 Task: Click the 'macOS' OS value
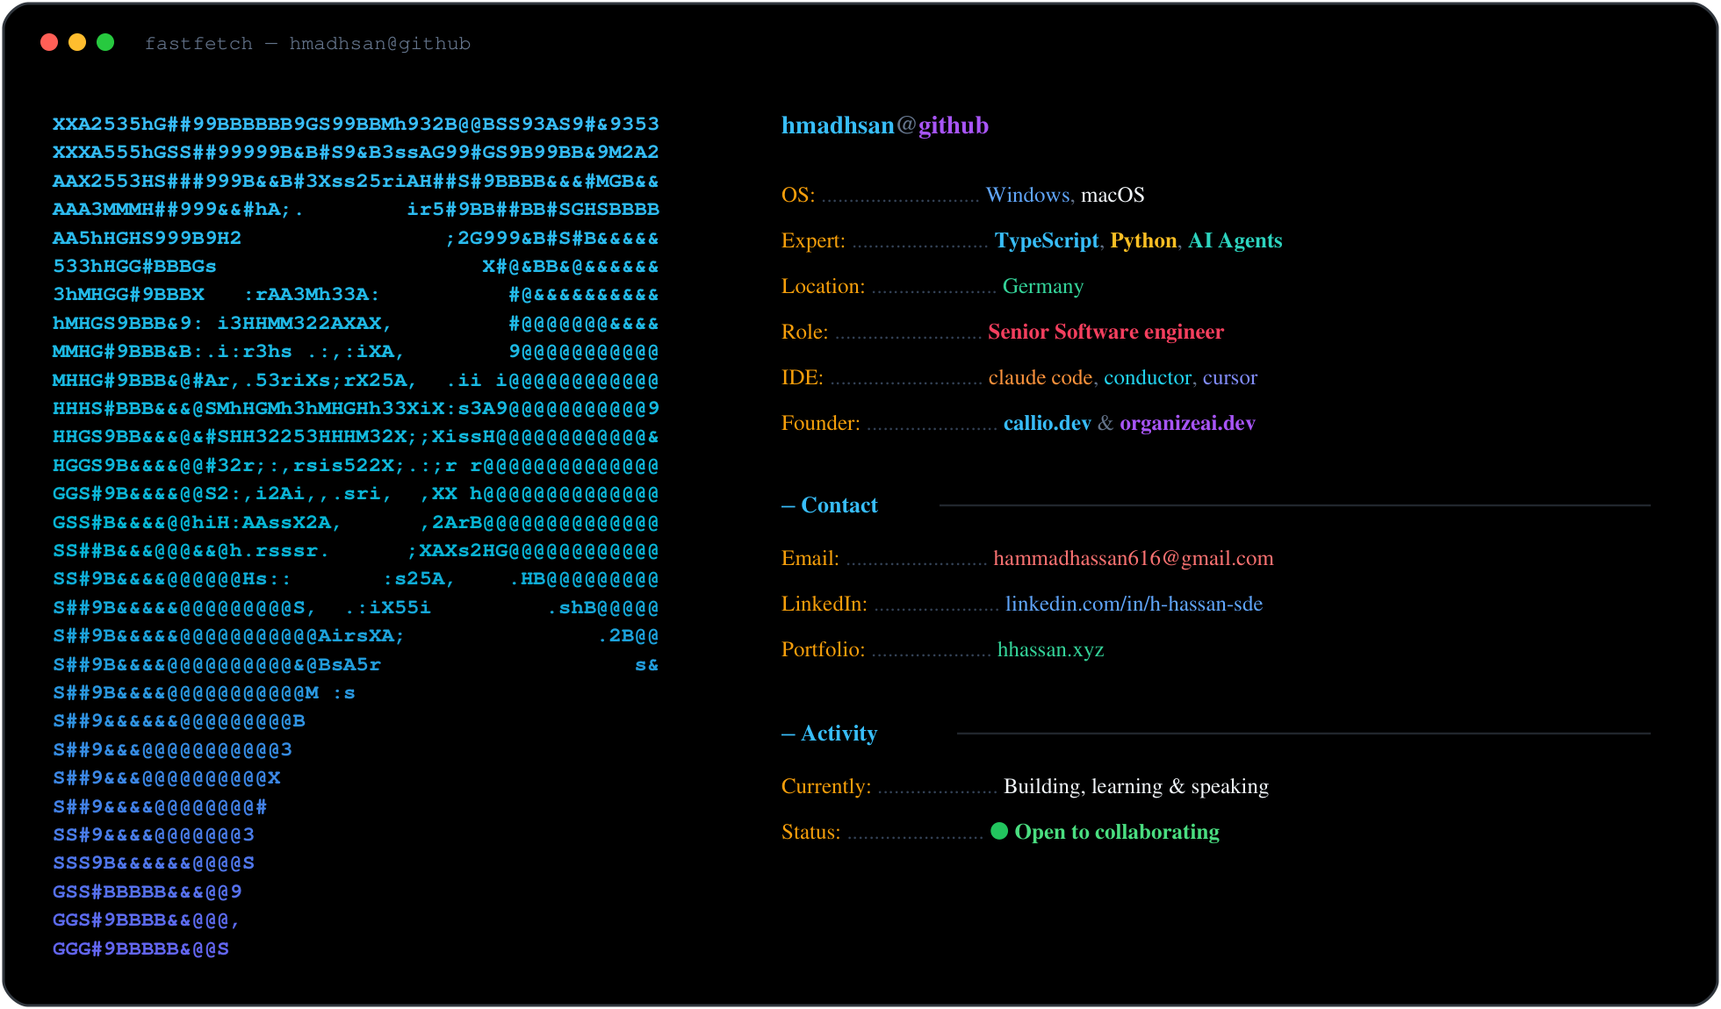(x=1113, y=195)
